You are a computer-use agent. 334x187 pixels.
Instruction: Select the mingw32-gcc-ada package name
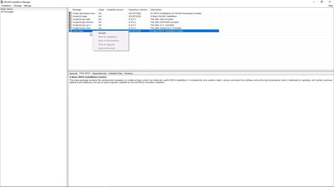point(81,19)
